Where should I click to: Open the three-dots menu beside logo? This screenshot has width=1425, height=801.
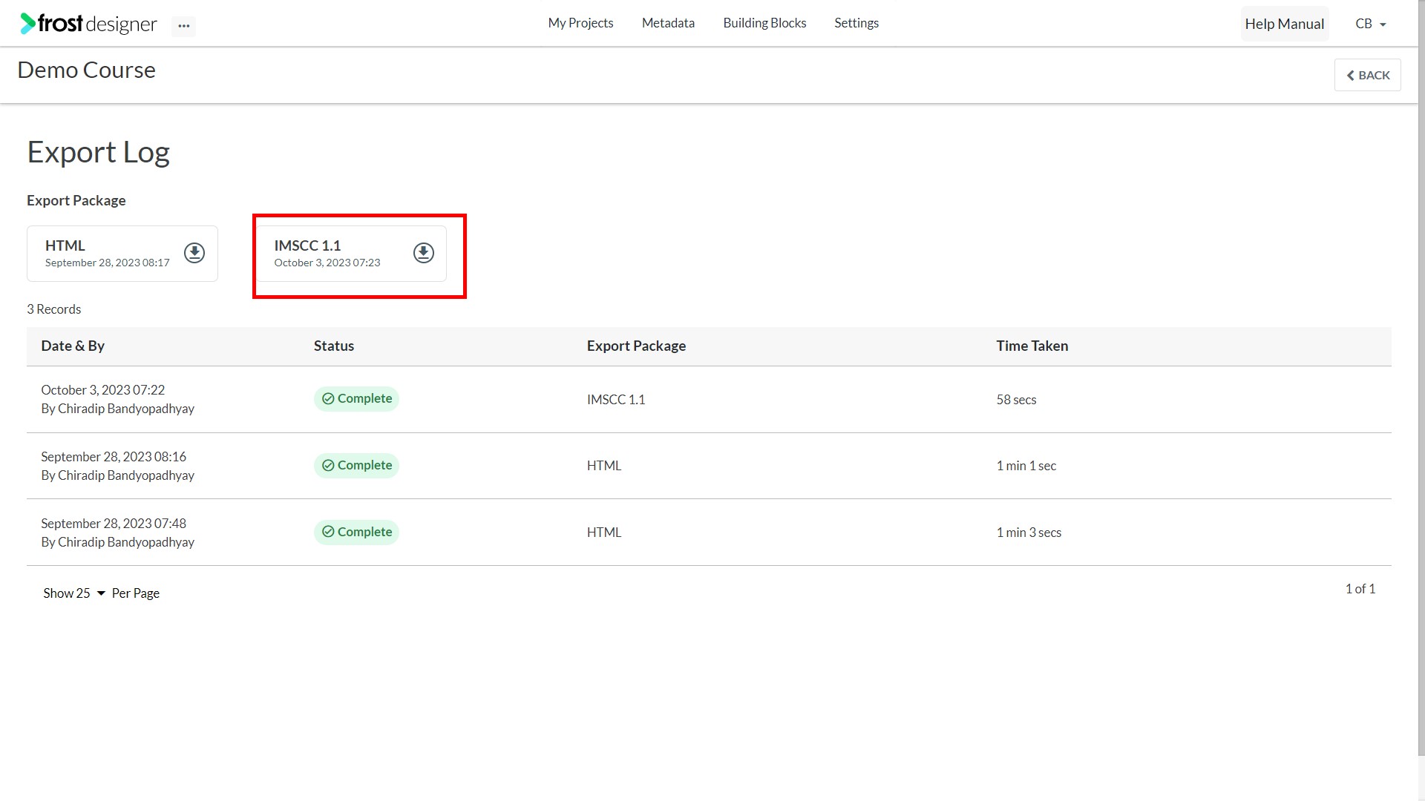click(184, 26)
